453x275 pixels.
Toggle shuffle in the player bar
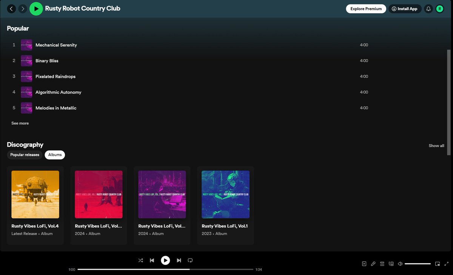(x=140, y=260)
